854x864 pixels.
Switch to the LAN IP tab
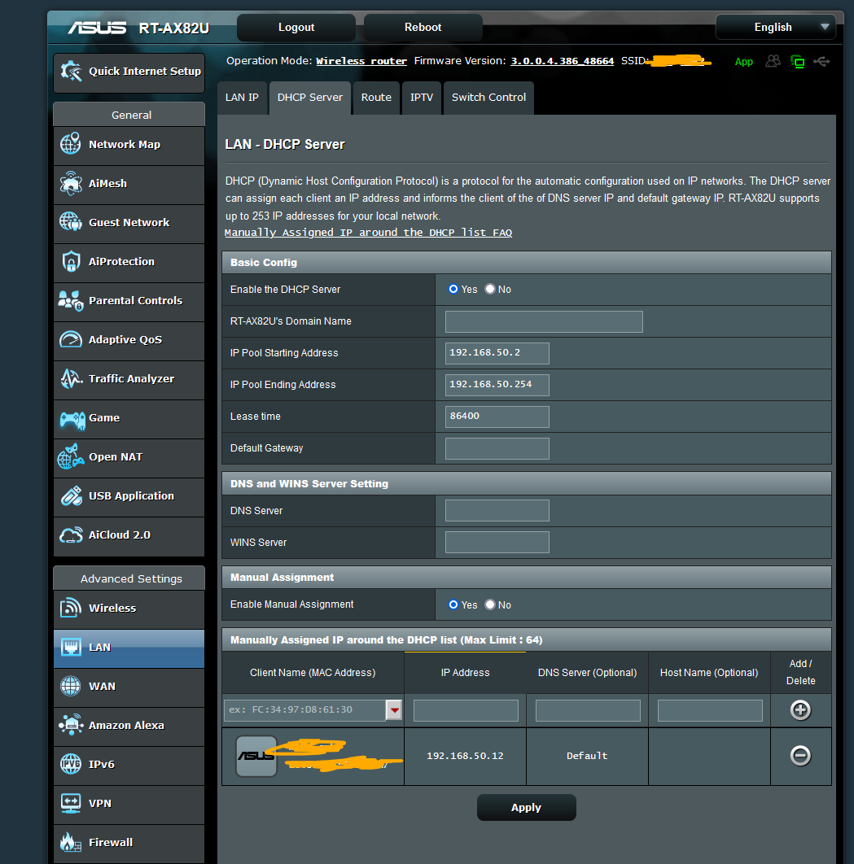(x=242, y=98)
